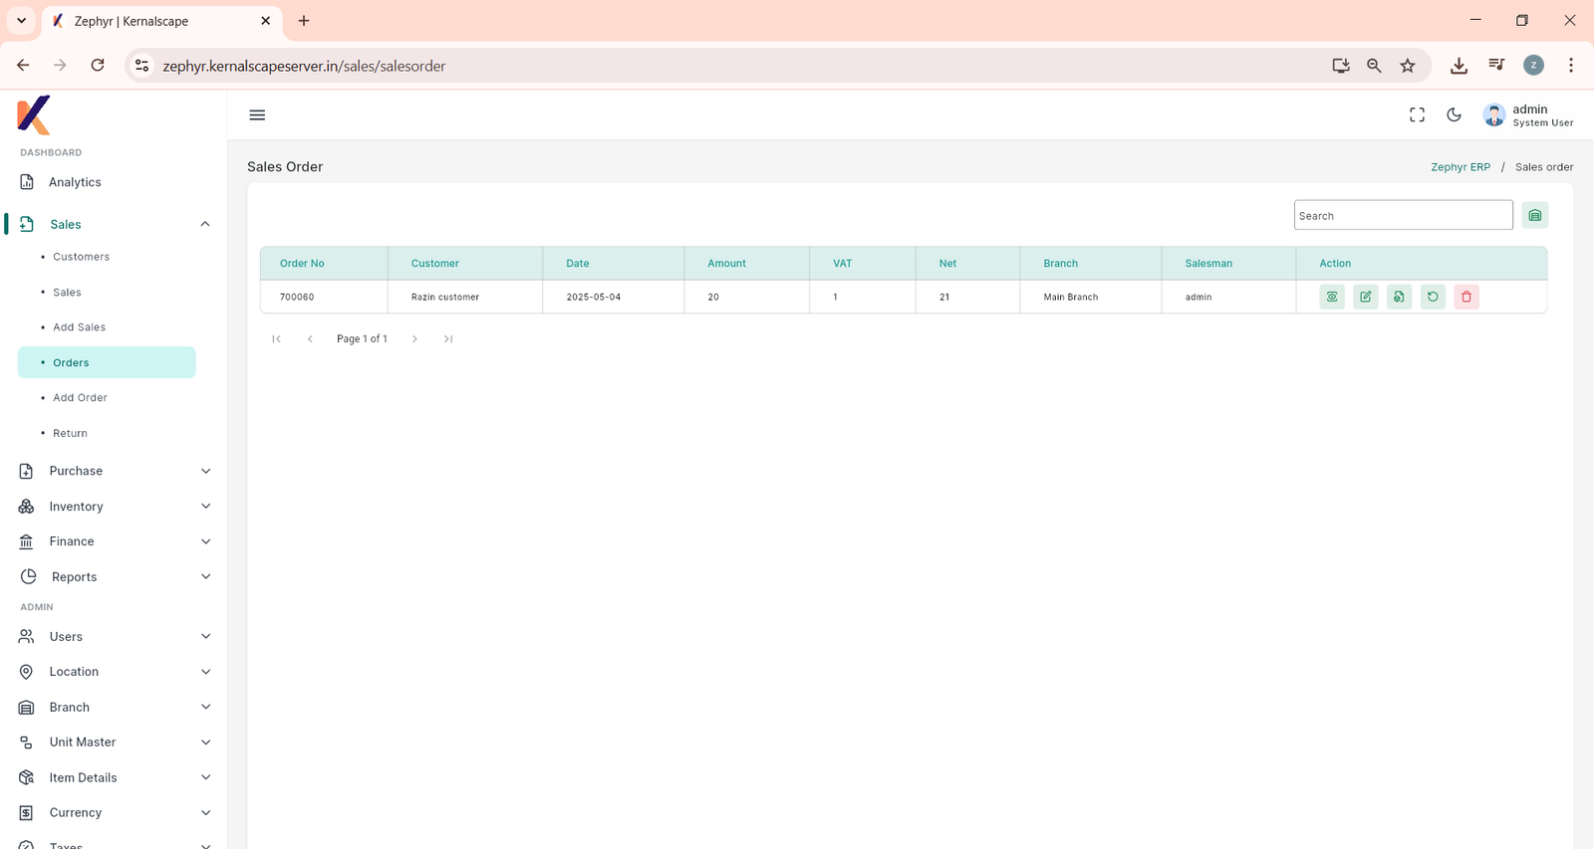Reload the page in the browser

click(98, 66)
